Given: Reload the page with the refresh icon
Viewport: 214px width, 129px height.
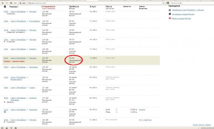Looking at the screenshot, I should tap(11, 3).
